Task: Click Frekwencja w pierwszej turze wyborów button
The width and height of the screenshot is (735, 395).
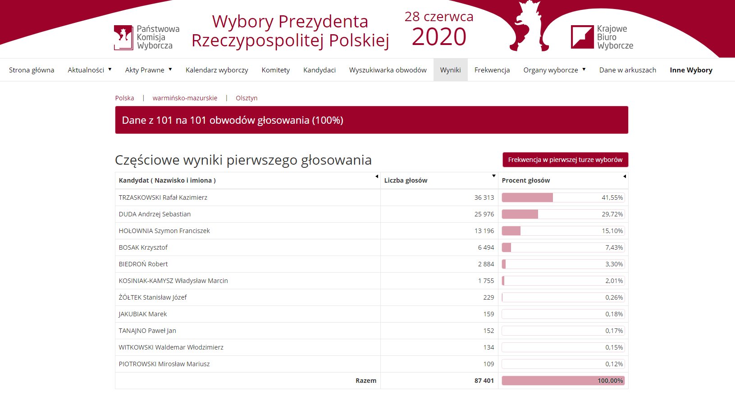Action: point(565,160)
